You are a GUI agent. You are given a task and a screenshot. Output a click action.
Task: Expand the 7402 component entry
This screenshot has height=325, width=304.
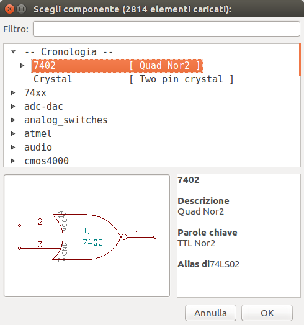pos(22,66)
